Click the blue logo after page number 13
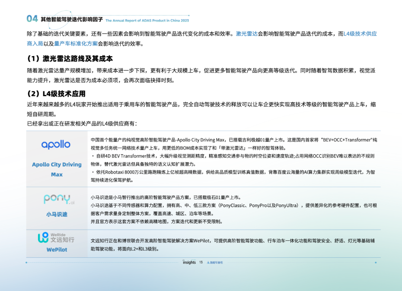 click(215, 263)
